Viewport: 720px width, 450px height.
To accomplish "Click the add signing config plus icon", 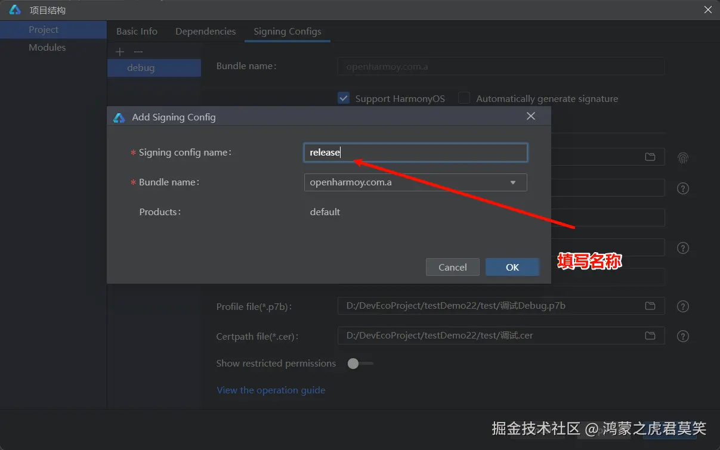I will (x=120, y=52).
